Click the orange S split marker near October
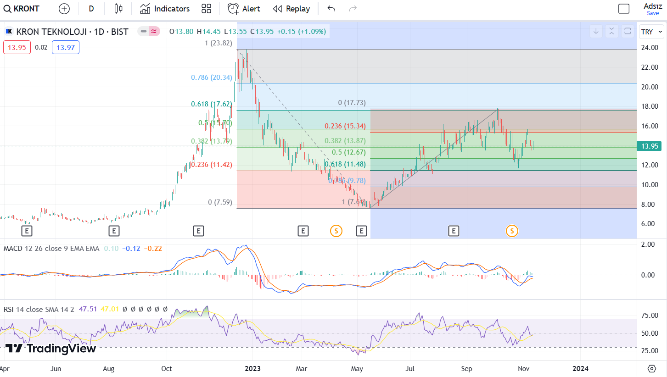Viewport: 667px width, 377px height. point(512,231)
